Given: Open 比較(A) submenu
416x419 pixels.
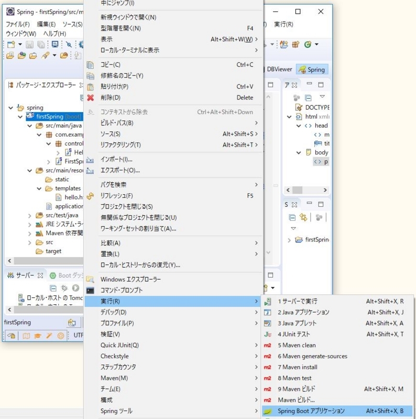Looking at the screenshot, I should tap(173, 243).
